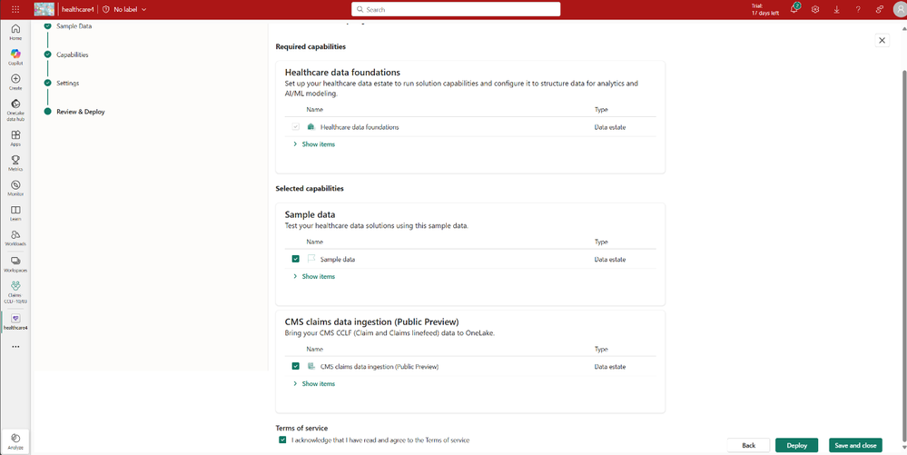This screenshot has width=907, height=455.
Task: Open the No label sensitivity dropdown
Action: click(124, 9)
